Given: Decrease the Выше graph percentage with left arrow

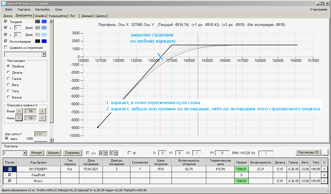Looking at the screenshot, I should pos(19,111).
